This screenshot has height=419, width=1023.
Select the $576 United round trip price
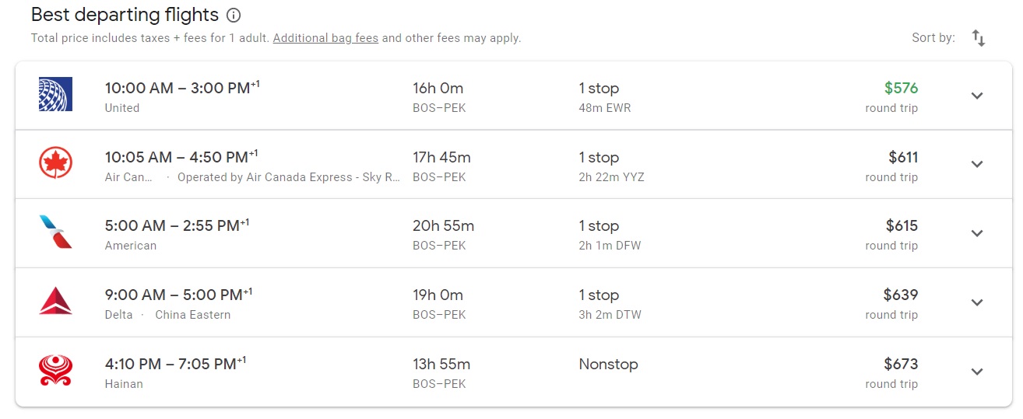point(901,89)
